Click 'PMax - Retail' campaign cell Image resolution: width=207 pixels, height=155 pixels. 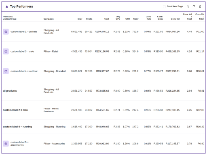pyautogui.click(x=51, y=51)
